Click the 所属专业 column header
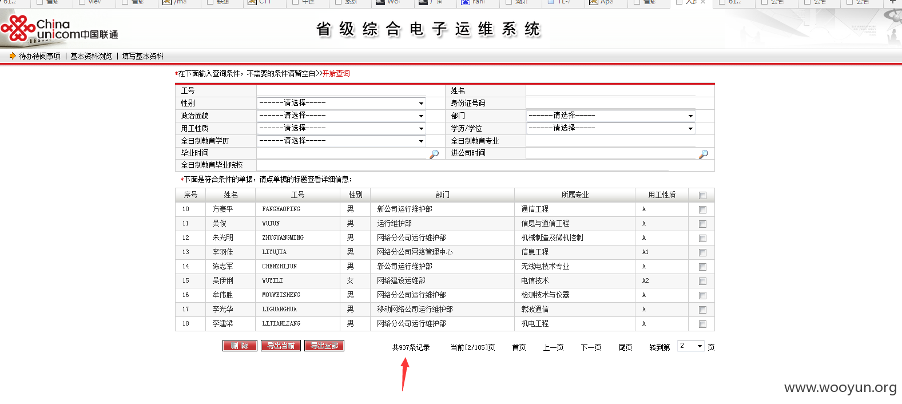Viewport: 902px width, 404px height. (x=575, y=195)
